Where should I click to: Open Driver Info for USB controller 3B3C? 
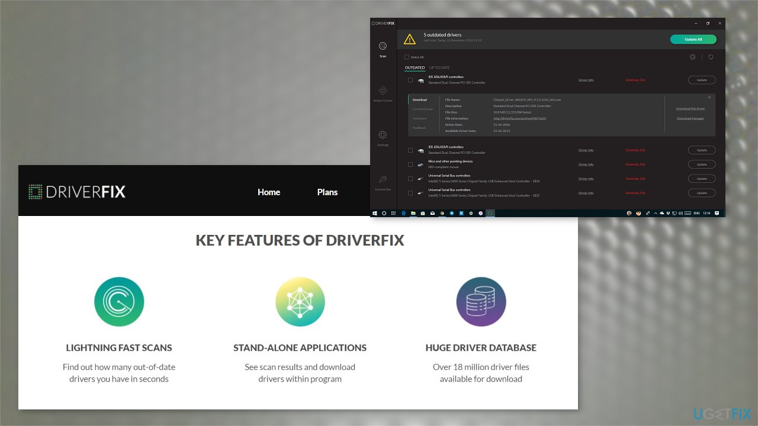[x=586, y=193]
